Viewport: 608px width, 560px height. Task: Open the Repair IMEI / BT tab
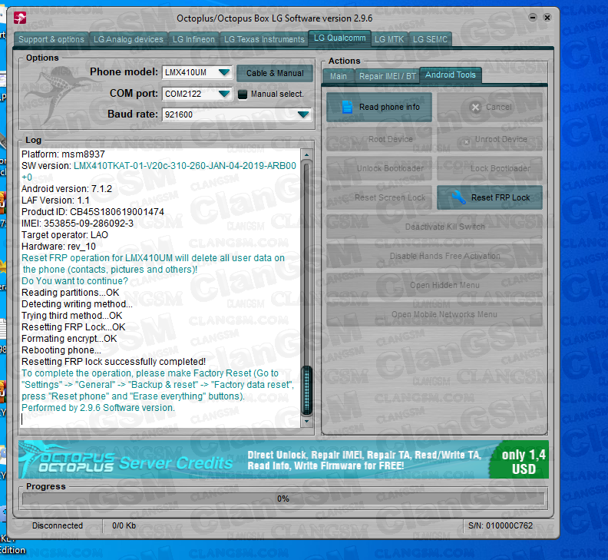pyautogui.click(x=388, y=76)
